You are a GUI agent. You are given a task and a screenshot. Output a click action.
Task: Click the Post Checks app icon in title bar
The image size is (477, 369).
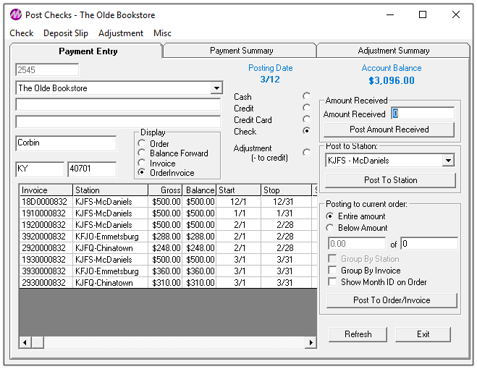click(15, 14)
